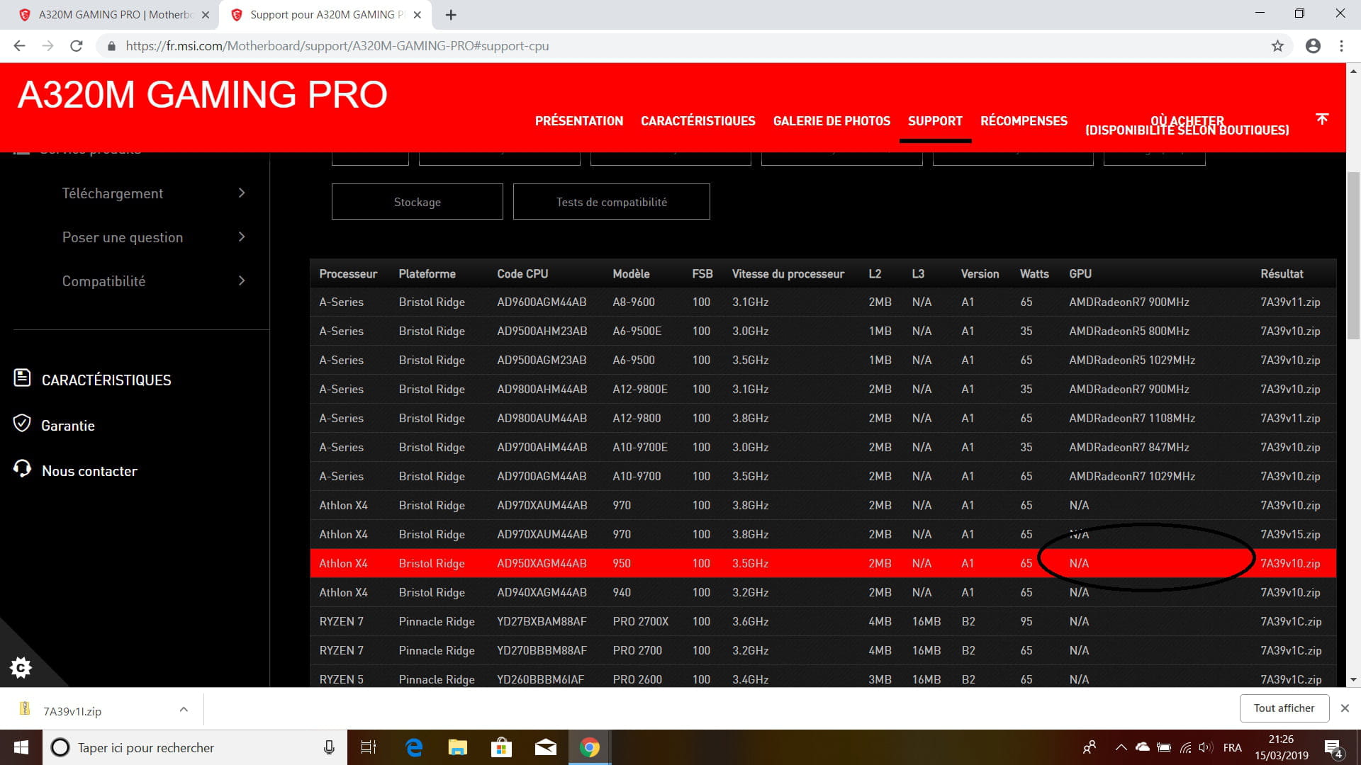Open Chrome three-dot menu
Viewport: 1361px width, 765px height.
click(1341, 46)
